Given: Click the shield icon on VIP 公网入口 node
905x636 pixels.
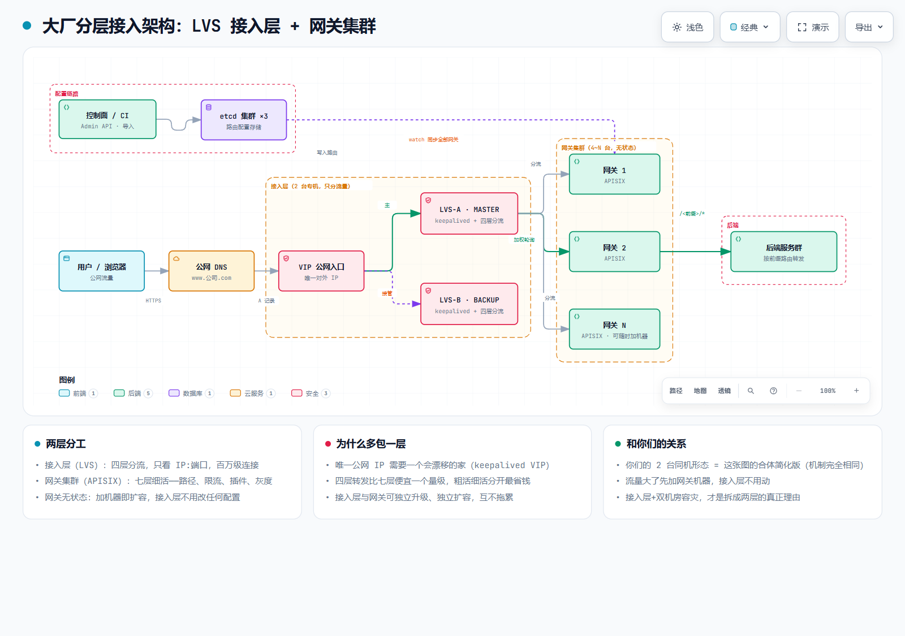Looking at the screenshot, I should [x=286, y=258].
